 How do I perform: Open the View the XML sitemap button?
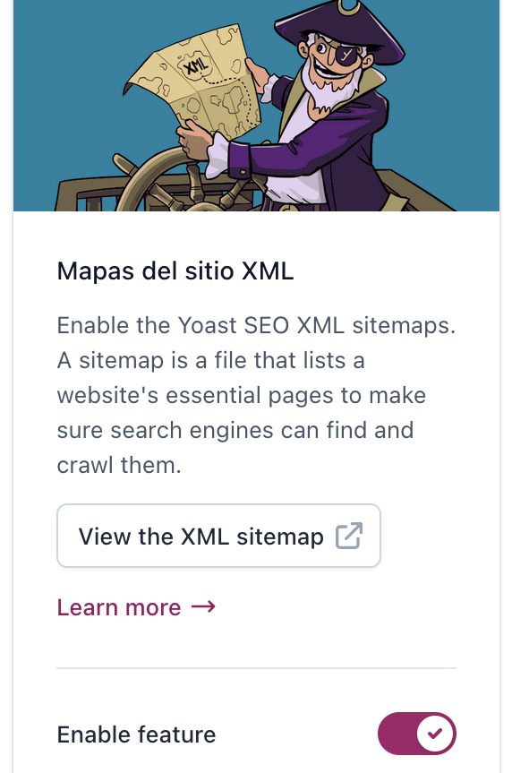coord(218,536)
